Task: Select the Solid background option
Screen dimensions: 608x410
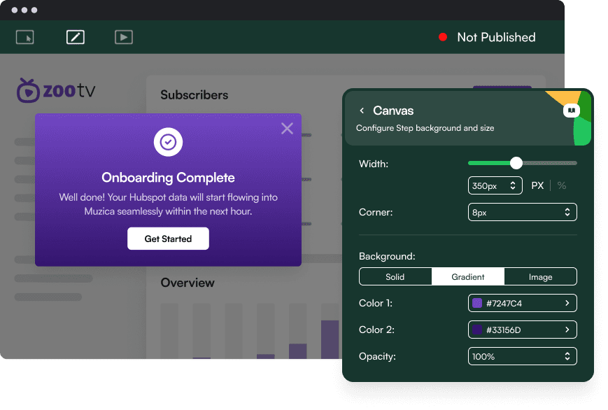Action: pos(395,276)
